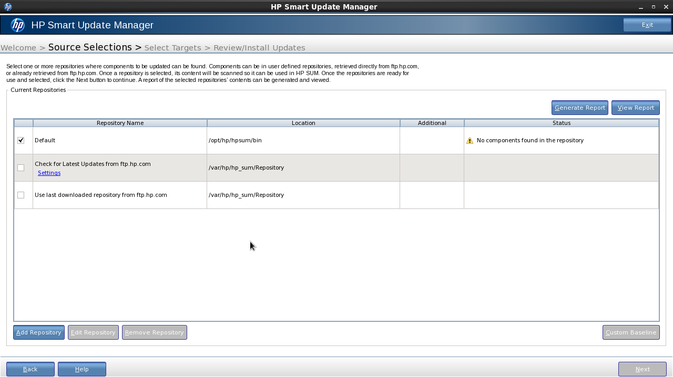Exit HP Smart Update Manager
This screenshot has width=673, height=377.
click(647, 25)
